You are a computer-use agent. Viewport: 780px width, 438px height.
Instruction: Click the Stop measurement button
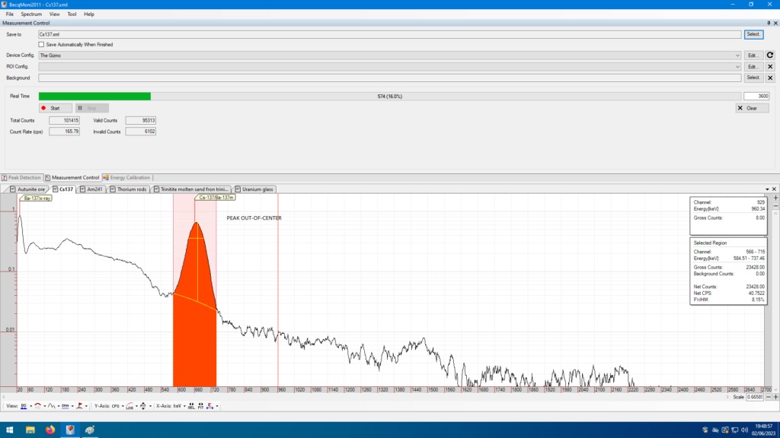click(x=92, y=108)
